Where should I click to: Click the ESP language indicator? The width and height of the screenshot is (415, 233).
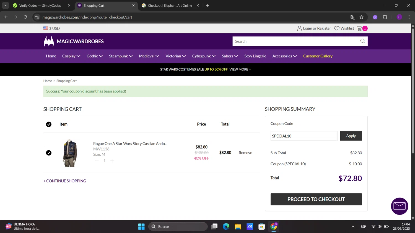click(363, 227)
